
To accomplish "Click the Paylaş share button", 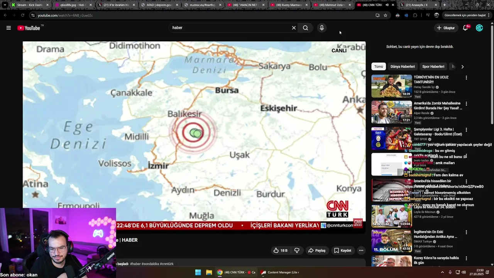I will pyautogui.click(x=316, y=251).
